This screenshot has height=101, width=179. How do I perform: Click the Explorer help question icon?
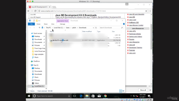(x=124, y=24)
